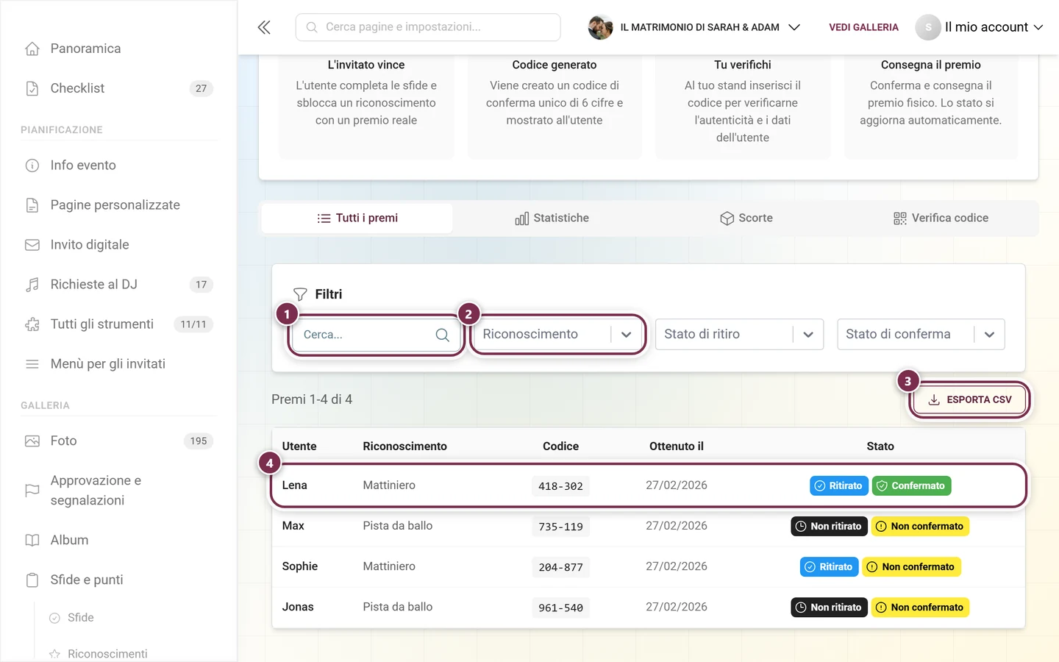Image resolution: width=1059 pixels, height=662 pixels.
Task: Open the Stato di conferma dropdown
Action: (921, 335)
